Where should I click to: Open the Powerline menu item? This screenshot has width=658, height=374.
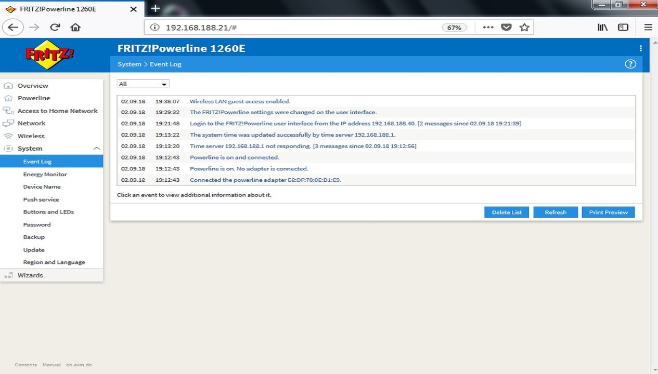pyautogui.click(x=34, y=98)
